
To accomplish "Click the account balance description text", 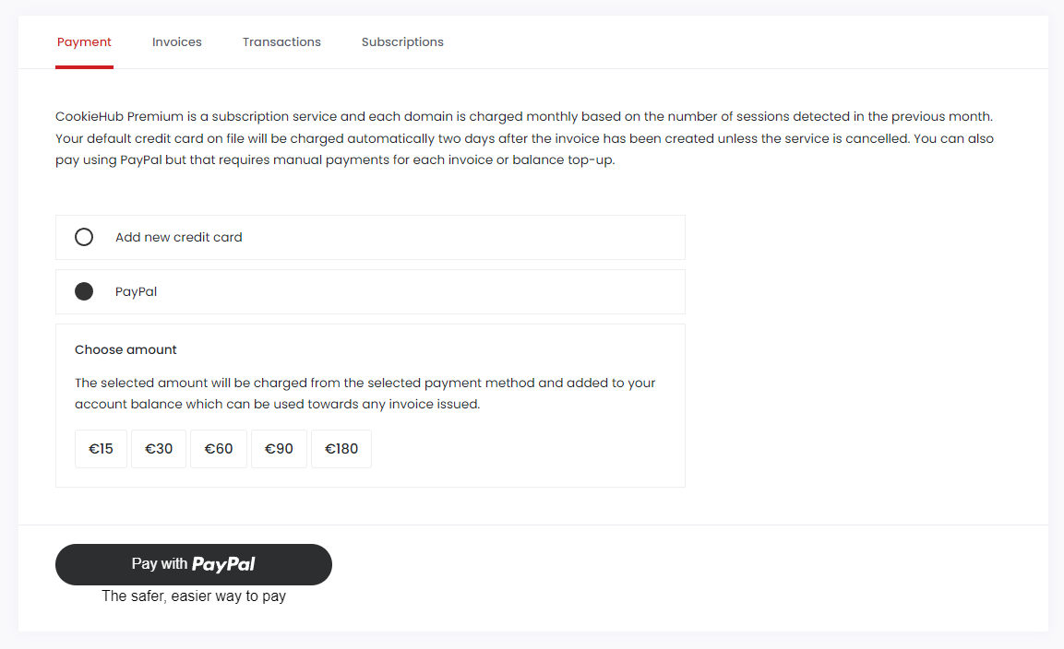I will (x=365, y=393).
